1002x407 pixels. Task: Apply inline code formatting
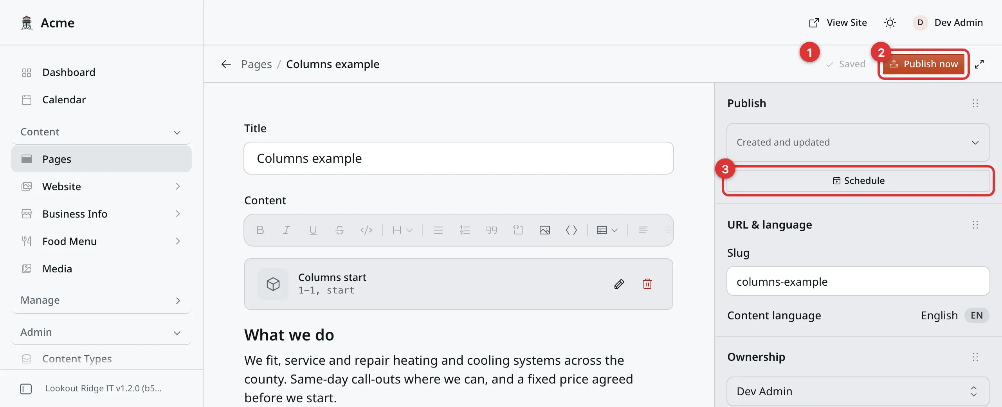(366, 230)
